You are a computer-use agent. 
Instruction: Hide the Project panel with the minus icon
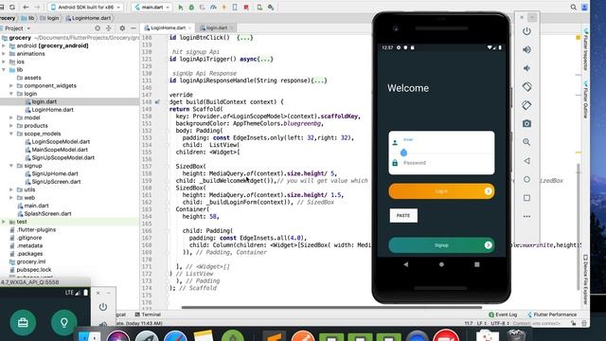click(134, 28)
